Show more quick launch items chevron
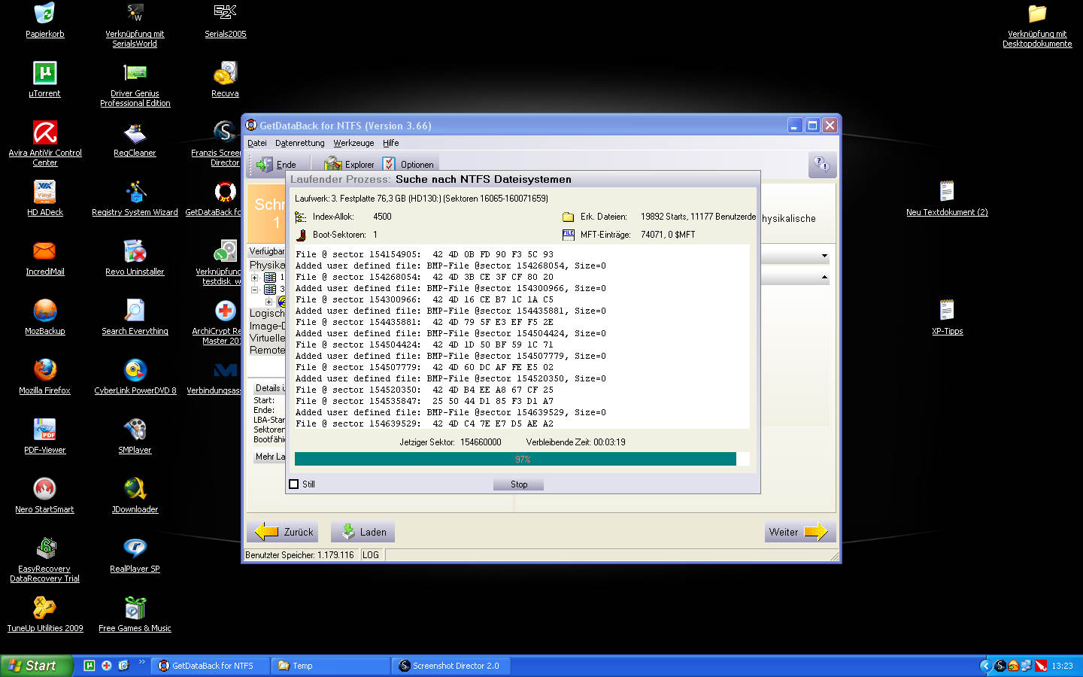This screenshot has width=1083, height=677. (x=142, y=662)
